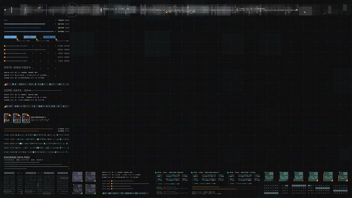Viewport: 352px width, 198px height.
Task: Click the data processing gauge icon reading 54
Action: 7,118
